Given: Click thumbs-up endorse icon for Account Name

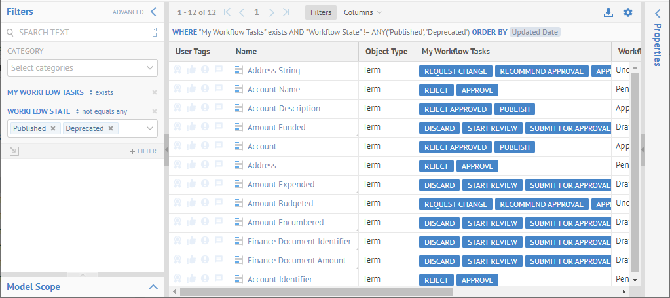Looking at the screenshot, I should 191,90.
